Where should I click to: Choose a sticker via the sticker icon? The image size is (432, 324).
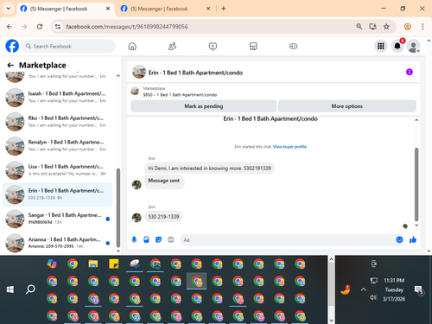point(158,239)
